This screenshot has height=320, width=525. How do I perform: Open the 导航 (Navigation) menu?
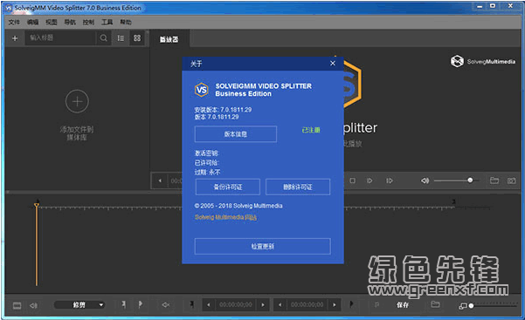coord(70,22)
